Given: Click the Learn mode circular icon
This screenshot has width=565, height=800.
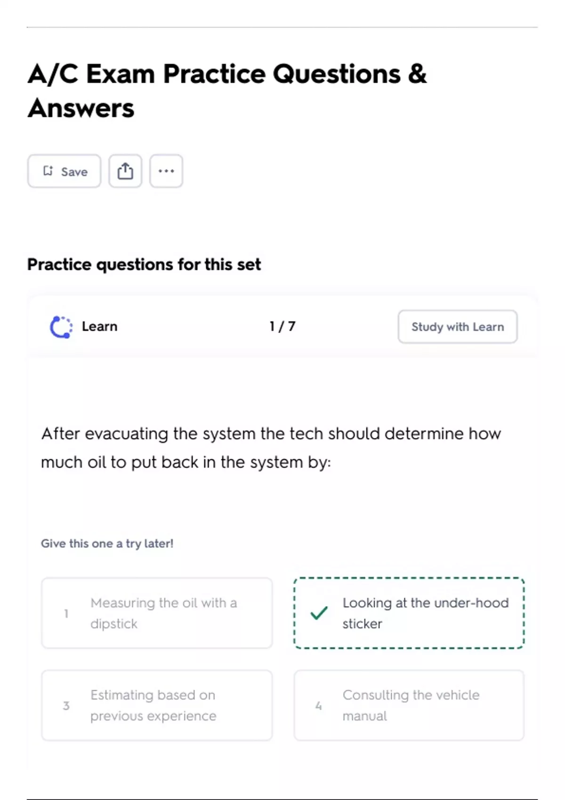Looking at the screenshot, I should click(61, 327).
